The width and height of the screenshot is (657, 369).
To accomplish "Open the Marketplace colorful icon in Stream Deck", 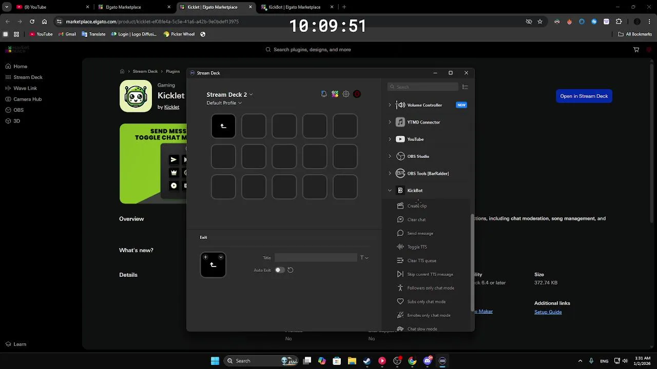I will tap(335, 94).
